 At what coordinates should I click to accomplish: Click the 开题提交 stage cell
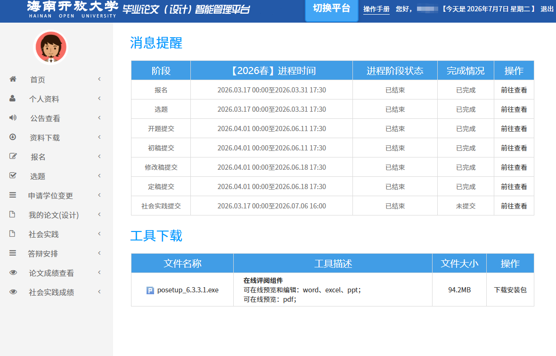click(161, 129)
